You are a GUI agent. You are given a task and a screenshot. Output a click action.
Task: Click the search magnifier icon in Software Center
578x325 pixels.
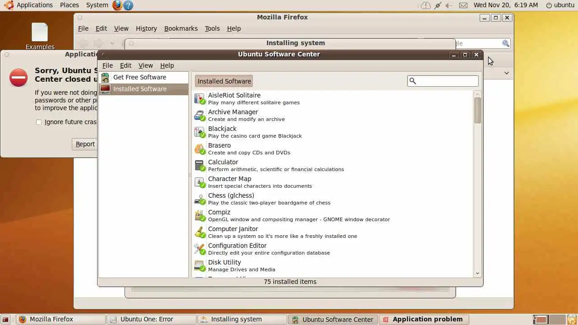coord(412,81)
